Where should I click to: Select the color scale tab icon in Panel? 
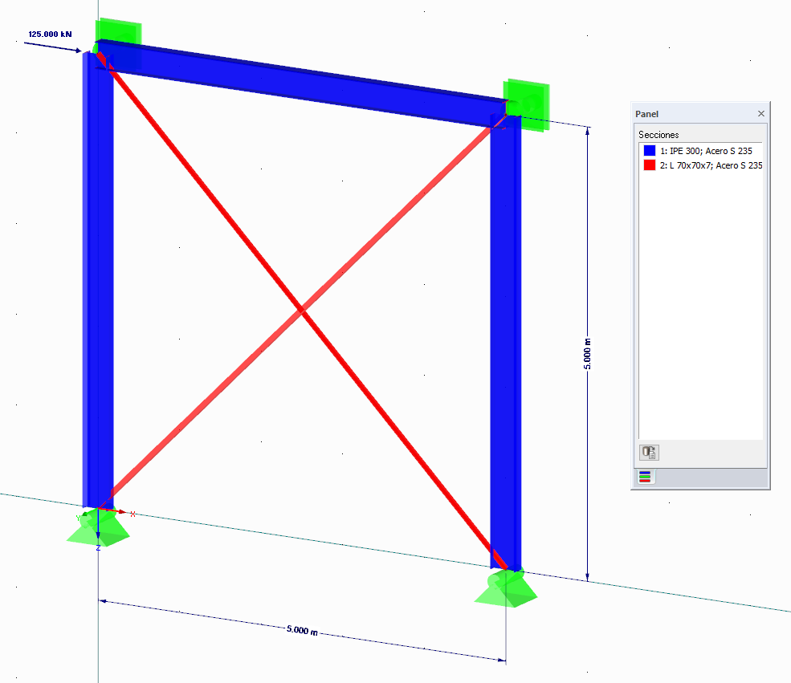pos(644,477)
